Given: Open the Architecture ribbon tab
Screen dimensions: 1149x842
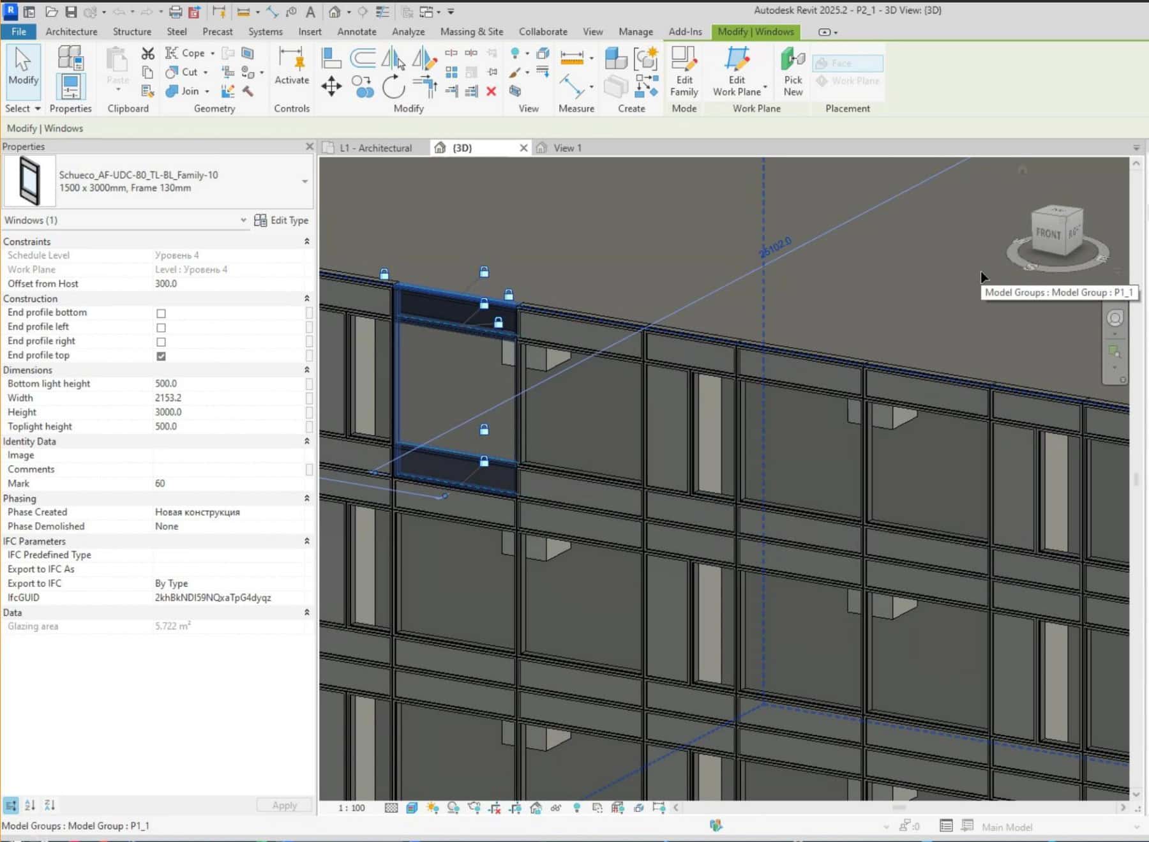Looking at the screenshot, I should pos(71,31).
